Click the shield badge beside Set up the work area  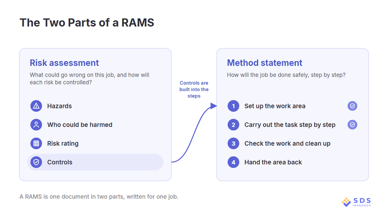pyautogui.click(x=353, y=106)
